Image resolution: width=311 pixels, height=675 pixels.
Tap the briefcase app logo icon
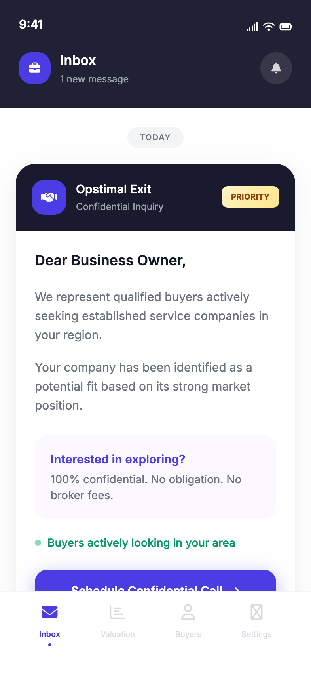(35, 68)
